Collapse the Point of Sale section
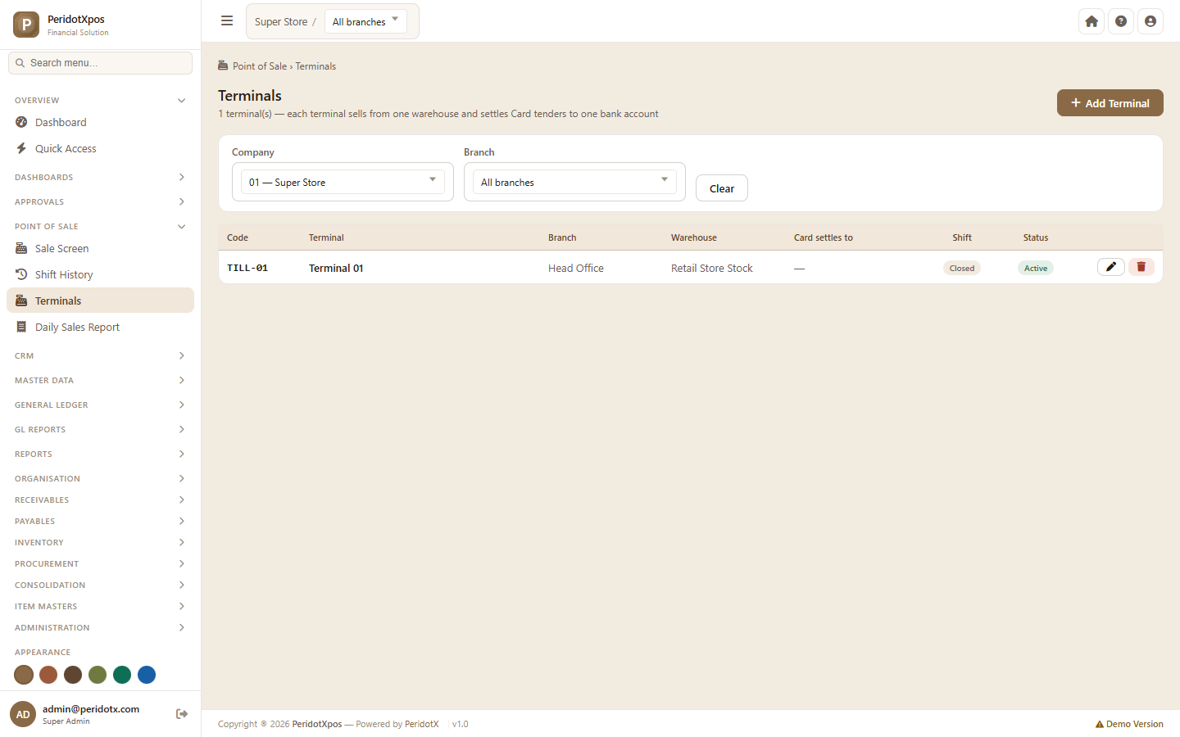1180x737 pixels. point(100,226)
